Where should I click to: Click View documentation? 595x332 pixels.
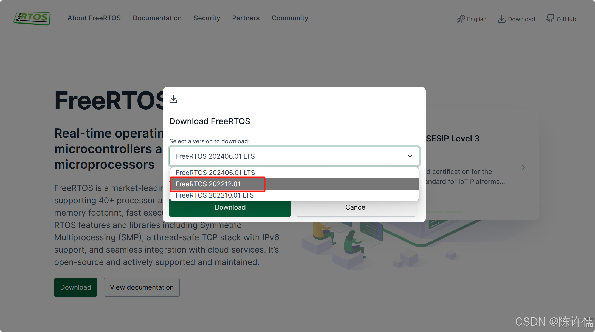pos(142,287)
